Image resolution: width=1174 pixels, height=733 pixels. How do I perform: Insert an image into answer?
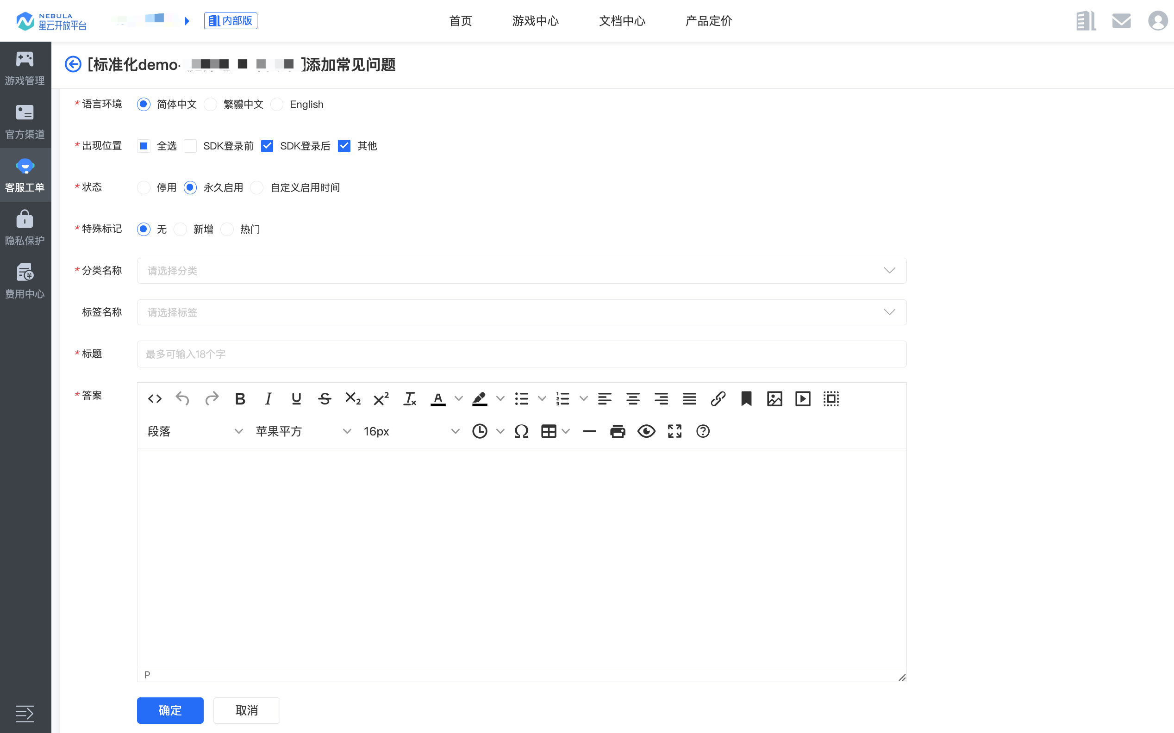coord(774,398)
